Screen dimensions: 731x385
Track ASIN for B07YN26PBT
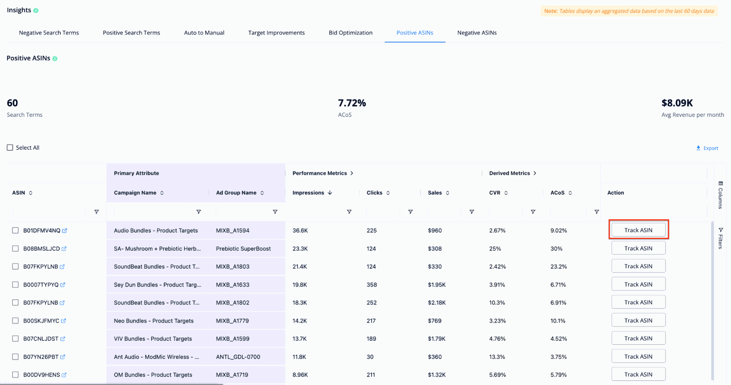[x=638, y=356]
